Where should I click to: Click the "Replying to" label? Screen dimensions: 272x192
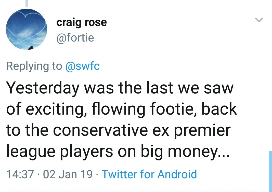34,66
